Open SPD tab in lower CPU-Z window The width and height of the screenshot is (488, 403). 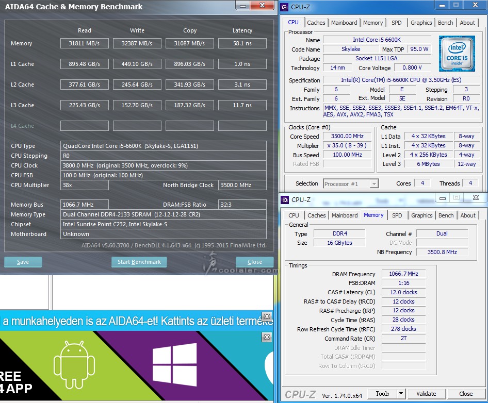pyautogui.click(x=397, y=215)
